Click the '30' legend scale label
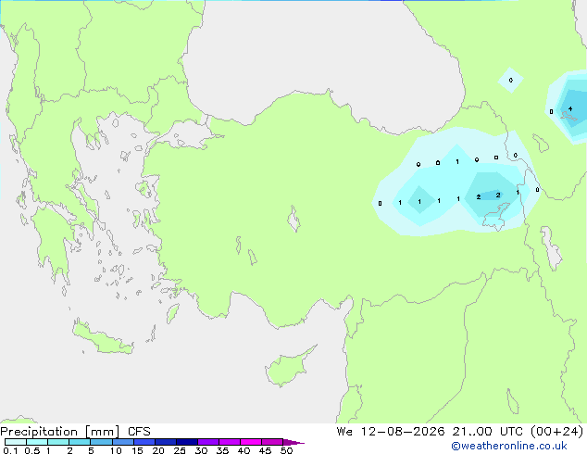This screenshot has width=587, height=454. pyautogui.click(x=201, y=450)
